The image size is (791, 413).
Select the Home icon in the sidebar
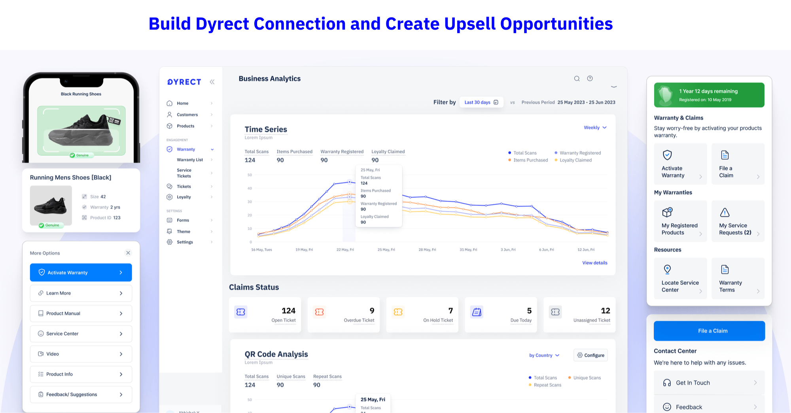[170, 103]
